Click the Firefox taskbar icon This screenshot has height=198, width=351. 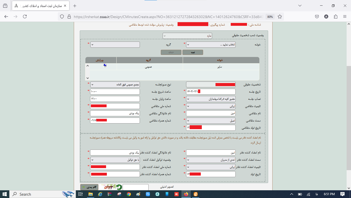(x=186, y=194)
